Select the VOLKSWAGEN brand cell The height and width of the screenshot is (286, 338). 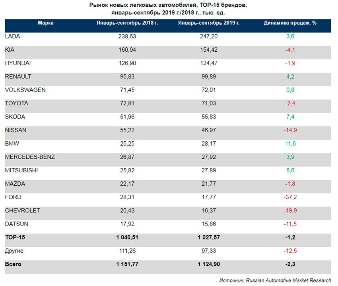click(25, 90)
